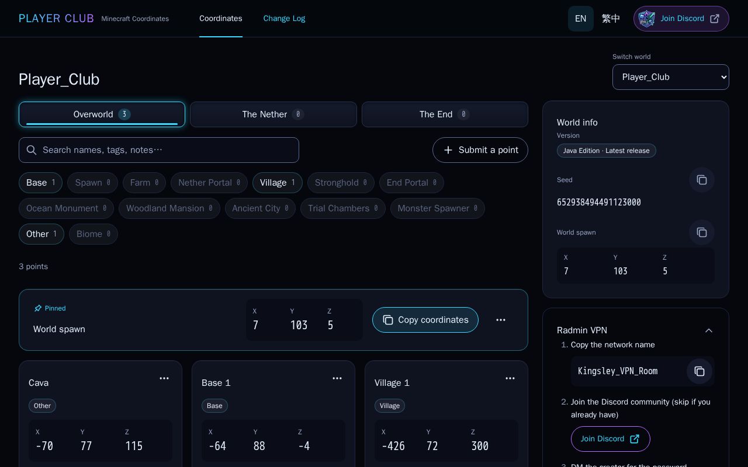Click Submit a point button
Image resolution: width=748 pixels, height=467 pixels.
click(480, 150)
